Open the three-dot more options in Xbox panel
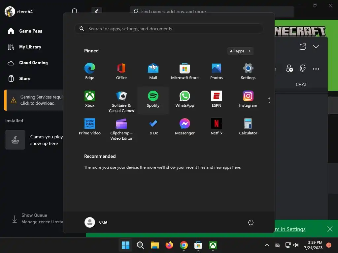Viewport: 338px width, 253px height. 316,69
